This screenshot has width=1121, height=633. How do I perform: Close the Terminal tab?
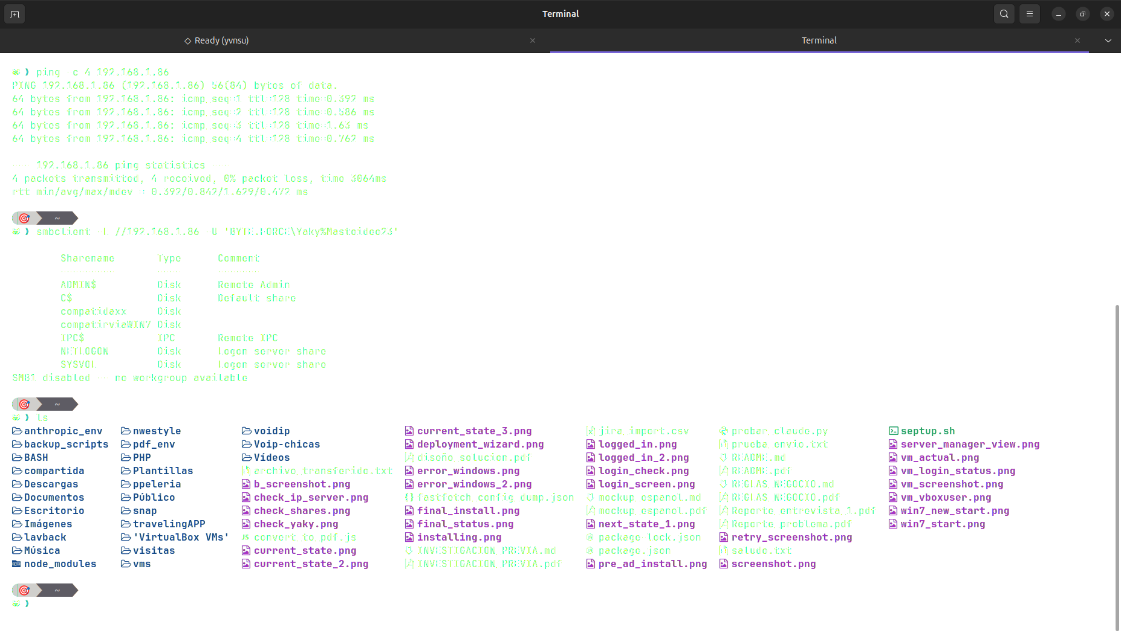[1077, 40]
